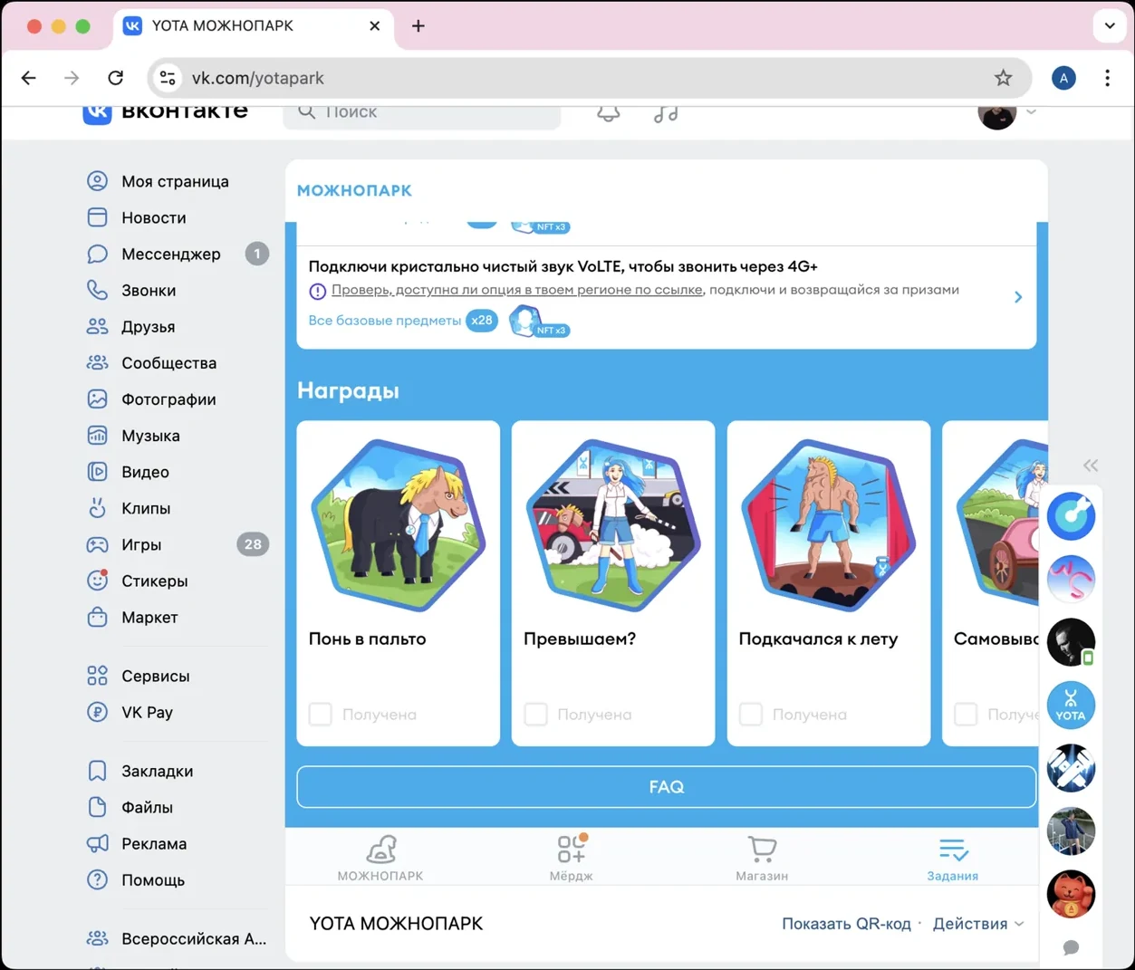Screen dimensions: 1135x970
Task: Check Получена under Понь в пальто
Action: click(320, 714)
